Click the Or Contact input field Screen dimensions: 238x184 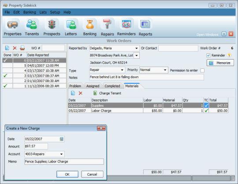pos(178,48)
